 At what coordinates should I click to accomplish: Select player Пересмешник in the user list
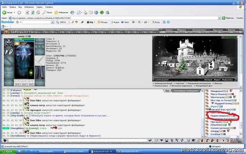(219, 116)
